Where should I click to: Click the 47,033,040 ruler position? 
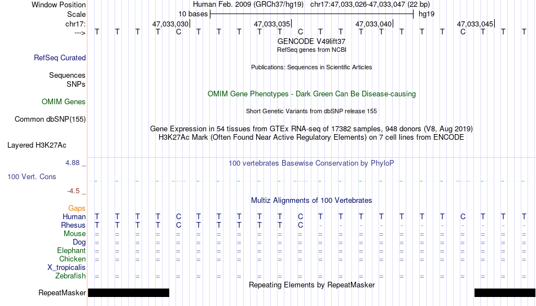(x=374, y=24)
